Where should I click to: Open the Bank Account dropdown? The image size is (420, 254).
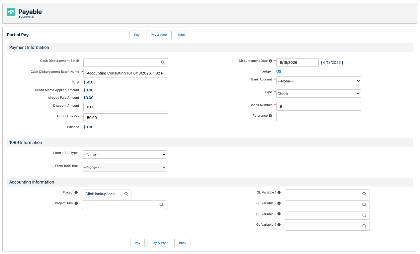tap(319, 81)
